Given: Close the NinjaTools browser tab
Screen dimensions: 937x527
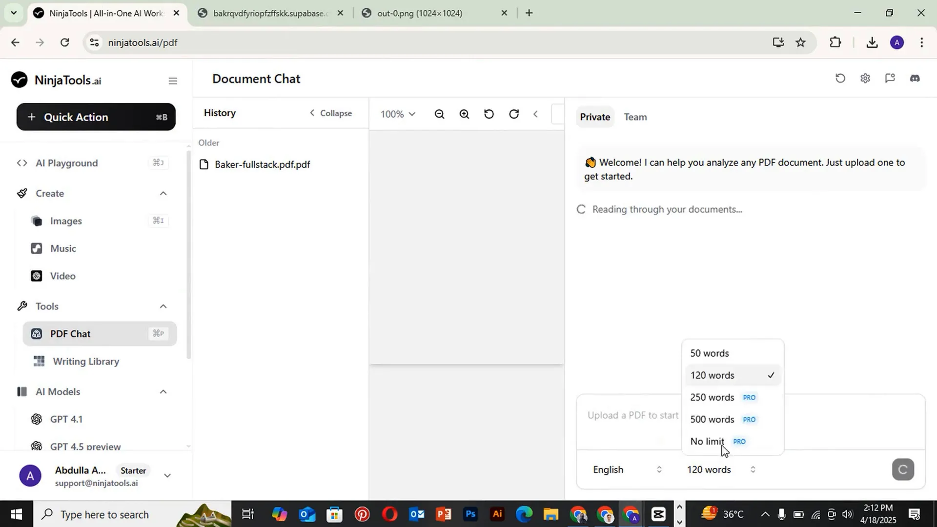Looking at the screenshot, I should pyautogui.click(x=176, y=13).
